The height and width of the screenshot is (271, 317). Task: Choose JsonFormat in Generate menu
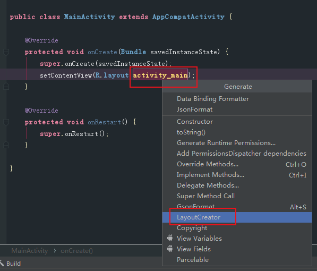[x=237, y=109]
